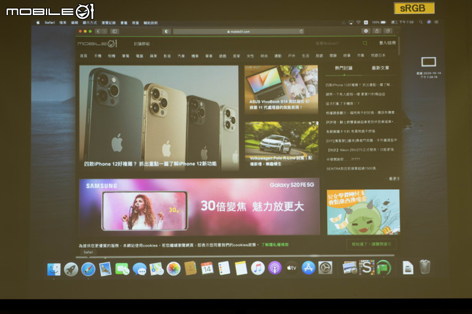Select 首頁 in site navigation
Viewport: 472px width, 314px height.
tap(84, 56)
